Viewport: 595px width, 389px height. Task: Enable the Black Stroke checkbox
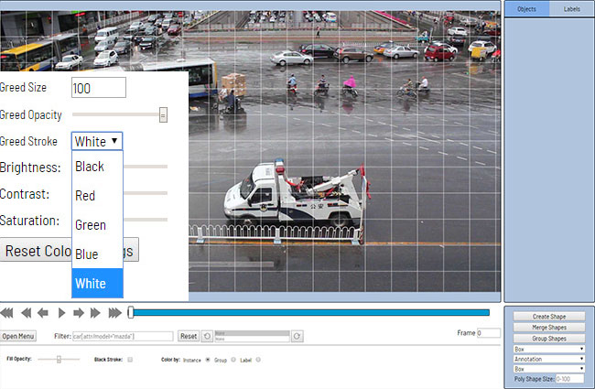pyautogui.click(x=130, y=360)
